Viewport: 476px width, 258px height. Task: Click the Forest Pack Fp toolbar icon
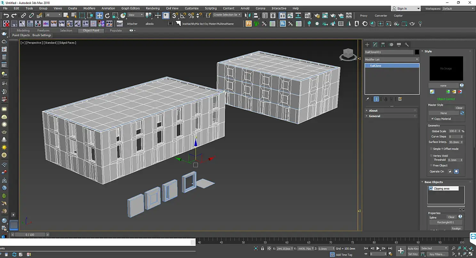(x=249, y=24)
